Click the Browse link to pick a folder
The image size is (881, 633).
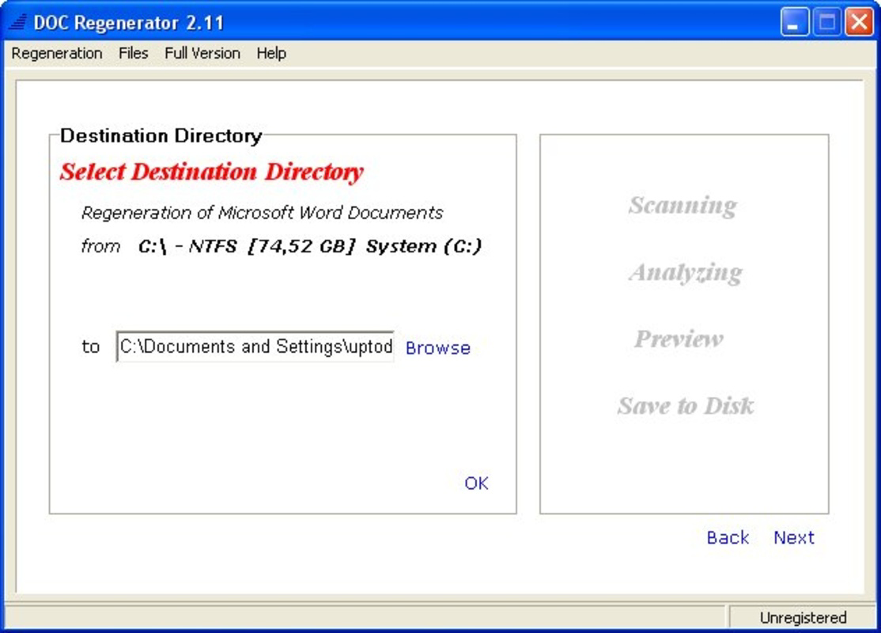click(x=437, y=348)
